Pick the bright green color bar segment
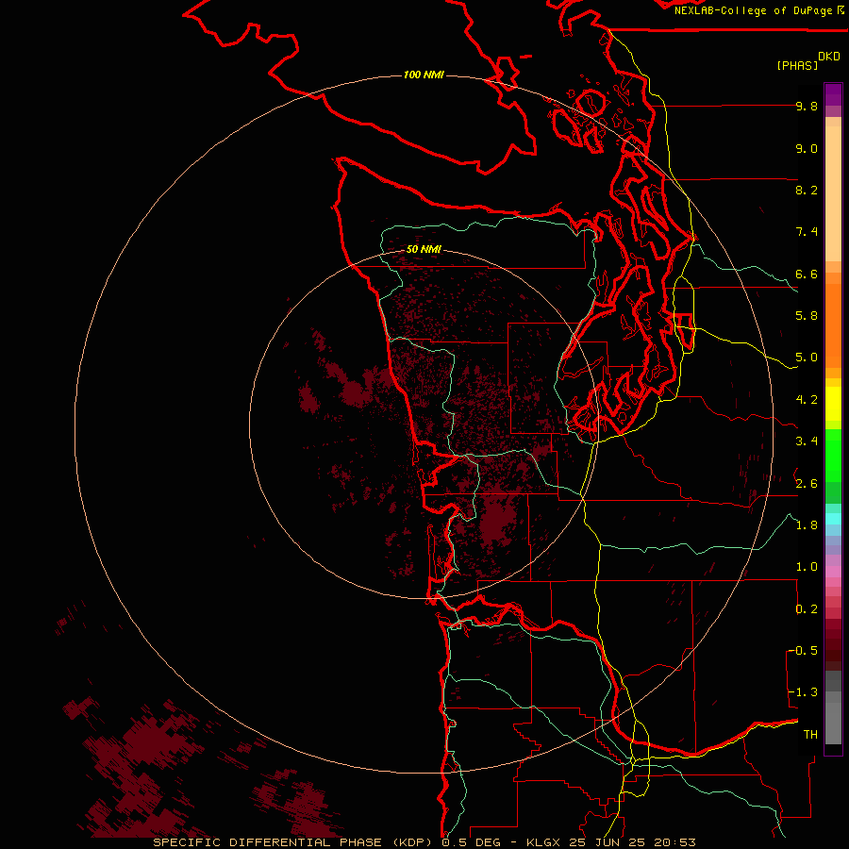Image resolution: width=849 pixels, height=849 pixels. point(833,455)
